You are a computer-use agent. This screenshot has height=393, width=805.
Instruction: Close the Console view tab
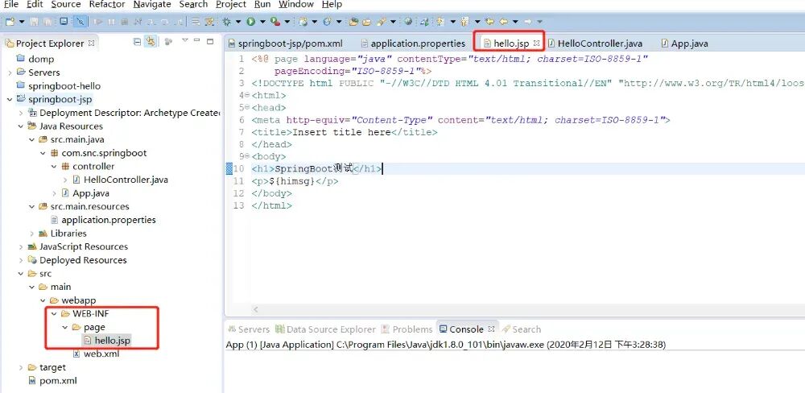(491, 329)
